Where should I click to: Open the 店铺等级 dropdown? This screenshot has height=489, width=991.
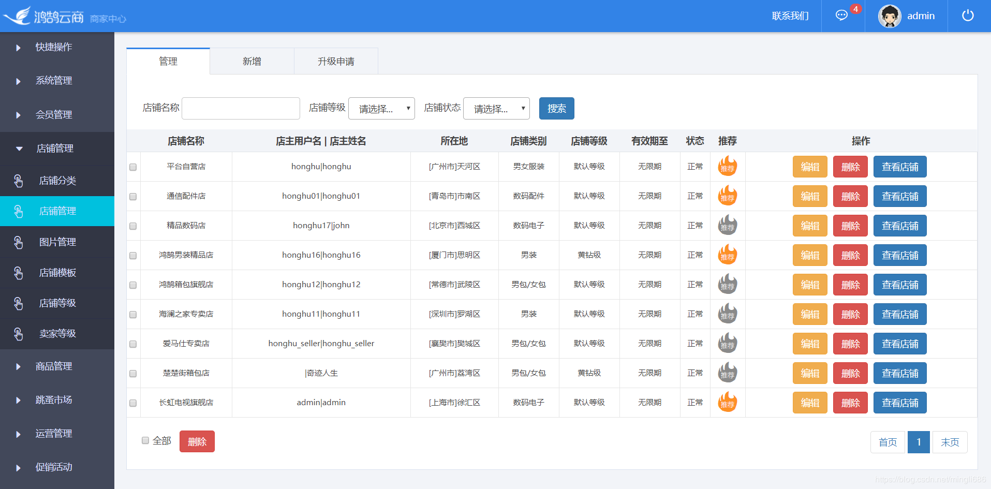coord(381,108)
